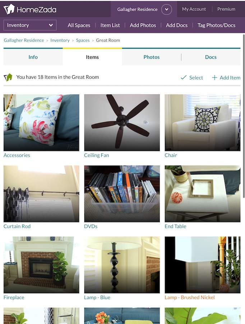Open Add Photos page
This screenshot has height=324, width=245.
point(143,25)
